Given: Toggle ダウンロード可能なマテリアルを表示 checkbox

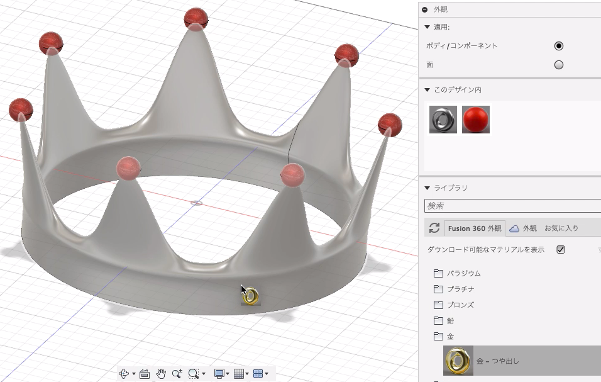Looking at the screenshot, I should (x=561, y=250).
